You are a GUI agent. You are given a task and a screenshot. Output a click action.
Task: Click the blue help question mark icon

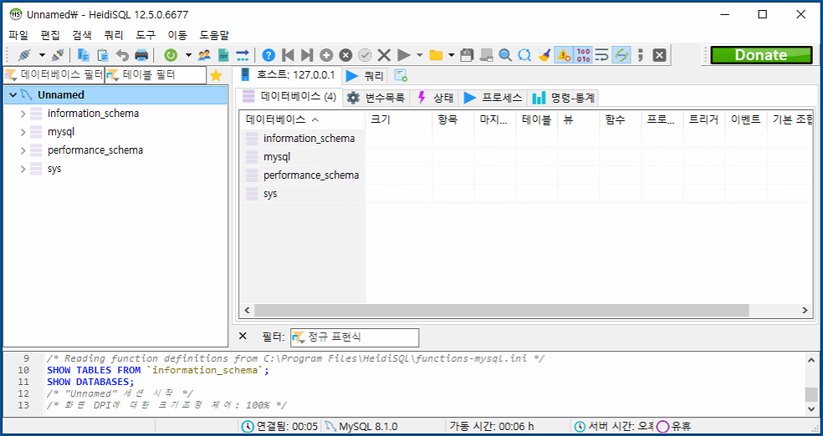point(268,55)
